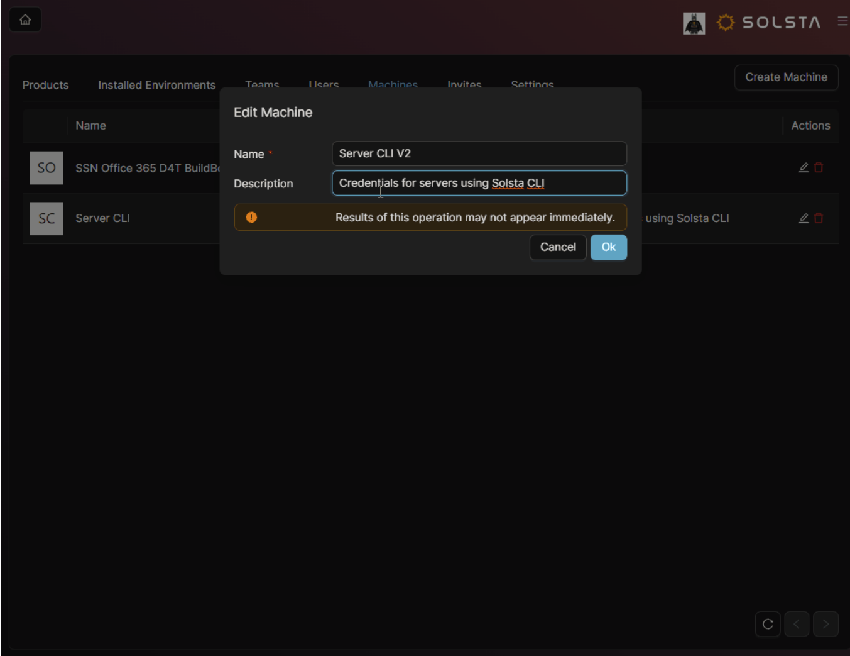850x656 pixels.
Task: Delete the Server CLI machine trash icon
Action: [x=819, y=218]
